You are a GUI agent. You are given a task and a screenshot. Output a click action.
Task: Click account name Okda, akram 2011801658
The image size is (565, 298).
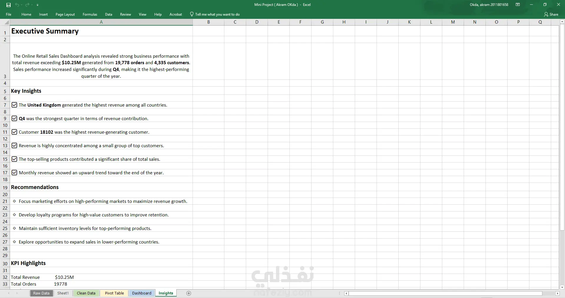[x=489, y=5]
